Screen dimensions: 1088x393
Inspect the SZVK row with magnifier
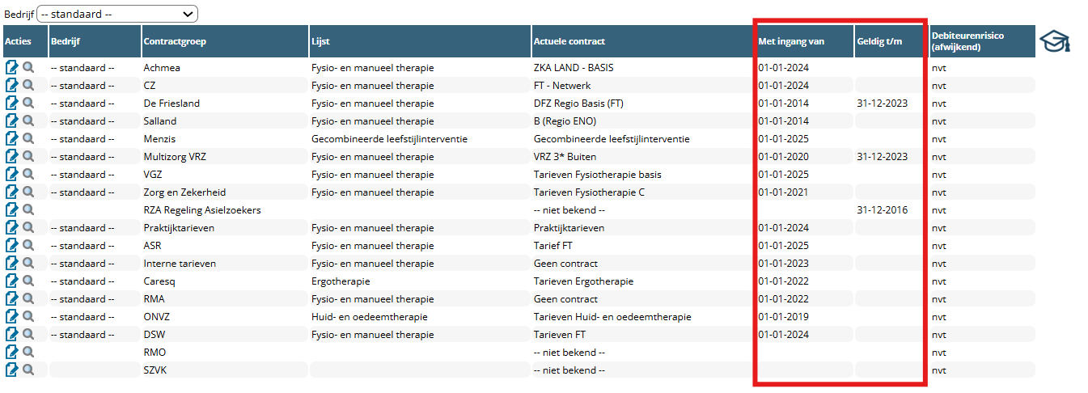point(28,370)
